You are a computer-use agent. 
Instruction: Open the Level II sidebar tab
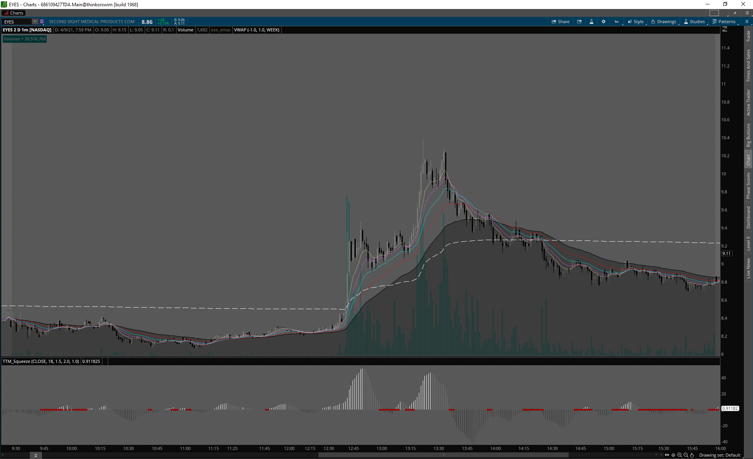(x=748, y=243)
